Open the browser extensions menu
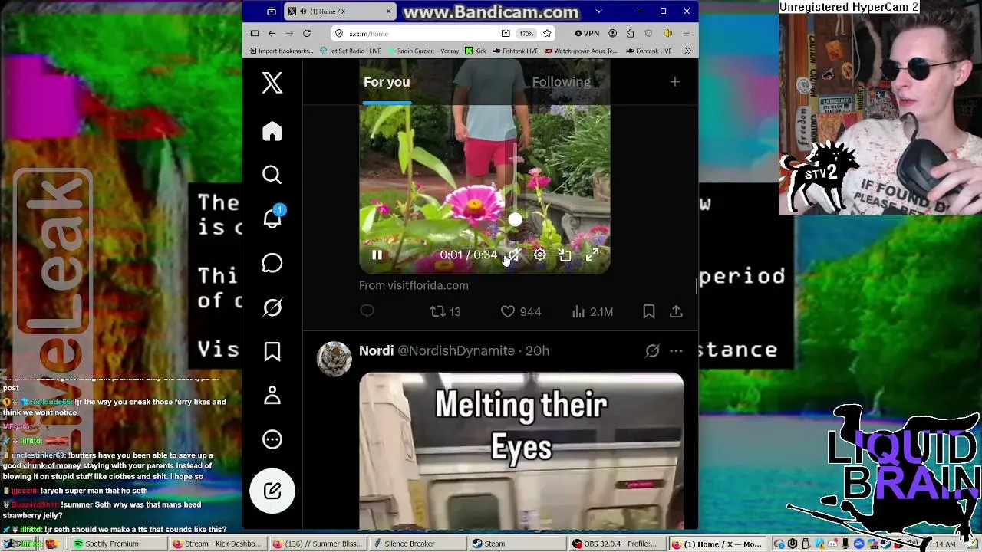The height and width of the screenshot is (552, 982). tap(631, 34)
